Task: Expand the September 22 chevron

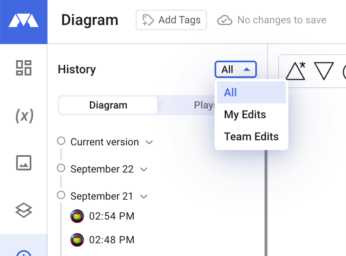Action: [x=144, y=170]
